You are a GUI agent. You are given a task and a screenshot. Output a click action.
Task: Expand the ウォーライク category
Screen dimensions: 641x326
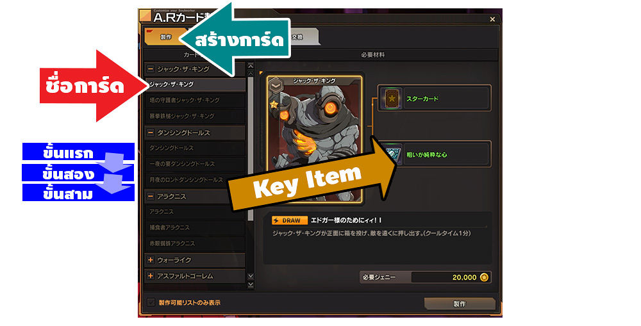(x=151, y=260)
